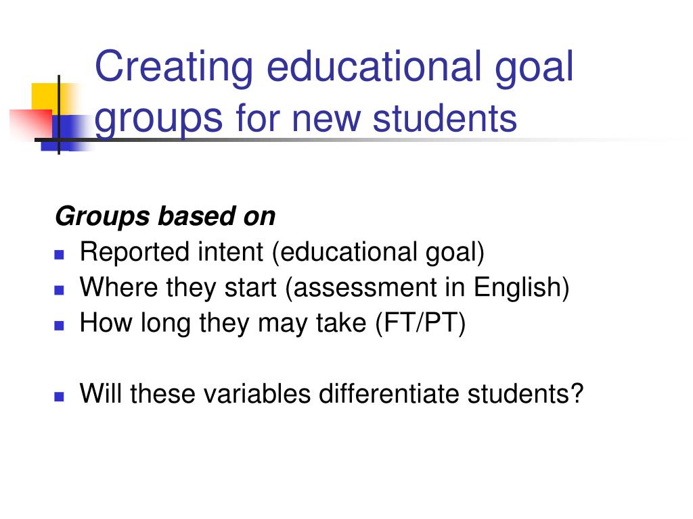This screenshot has height=519, width=693.
Task: Click the question mark after students
Action: pyautogui.click(x=577, y=393)
